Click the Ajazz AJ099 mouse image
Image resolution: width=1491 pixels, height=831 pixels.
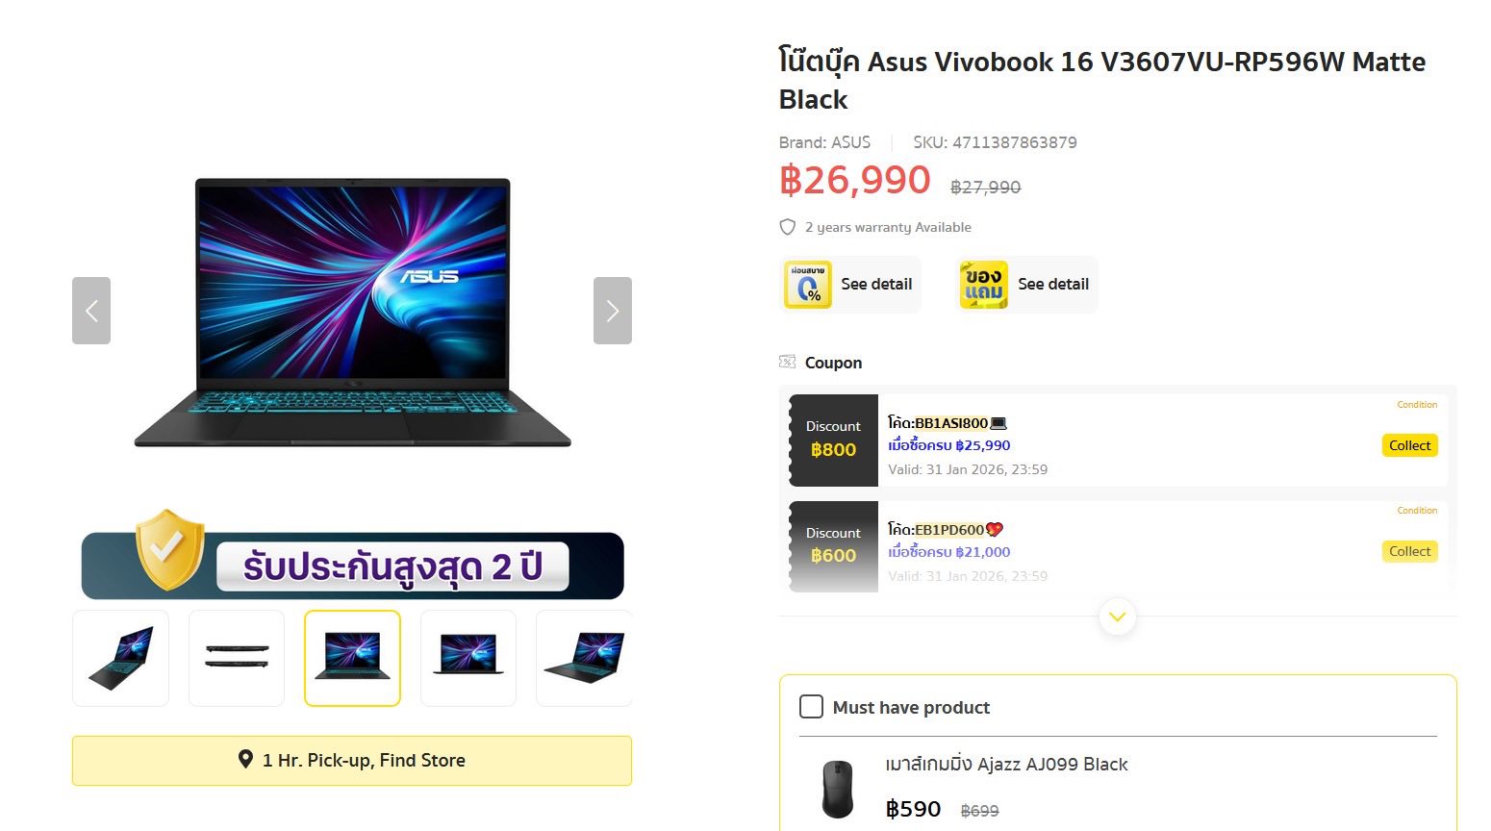click(838, 789)
